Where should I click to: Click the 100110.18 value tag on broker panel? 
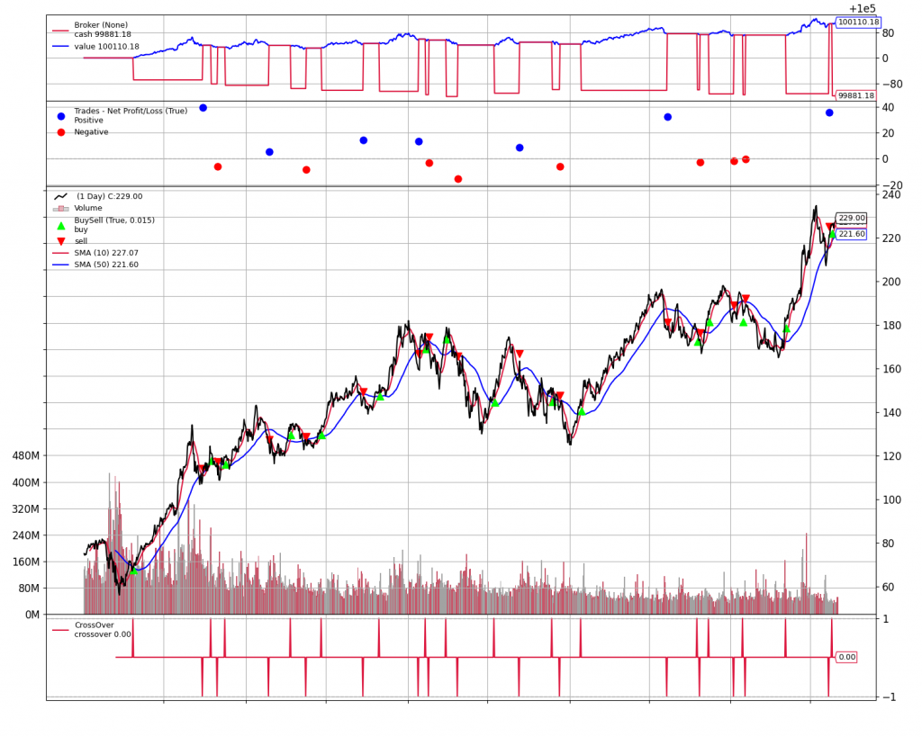click(x=858, y=22)
